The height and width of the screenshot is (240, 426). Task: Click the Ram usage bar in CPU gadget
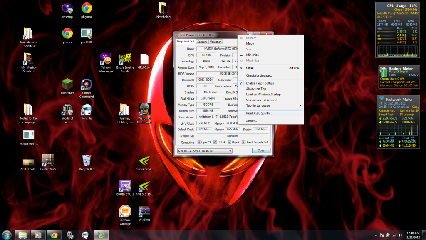click(386, 28)
